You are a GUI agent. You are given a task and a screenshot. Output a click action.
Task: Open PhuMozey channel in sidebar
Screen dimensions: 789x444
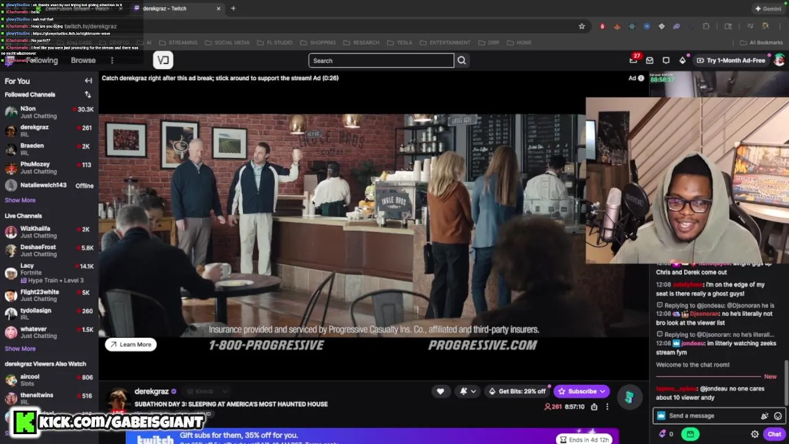(49, 167)
